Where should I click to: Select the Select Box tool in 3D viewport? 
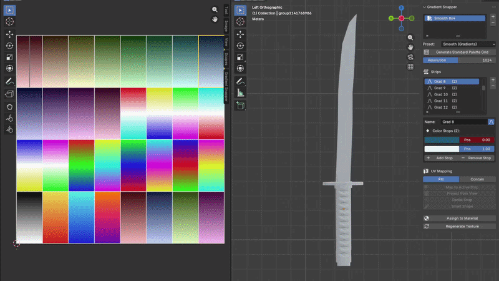tap(240, 10)
